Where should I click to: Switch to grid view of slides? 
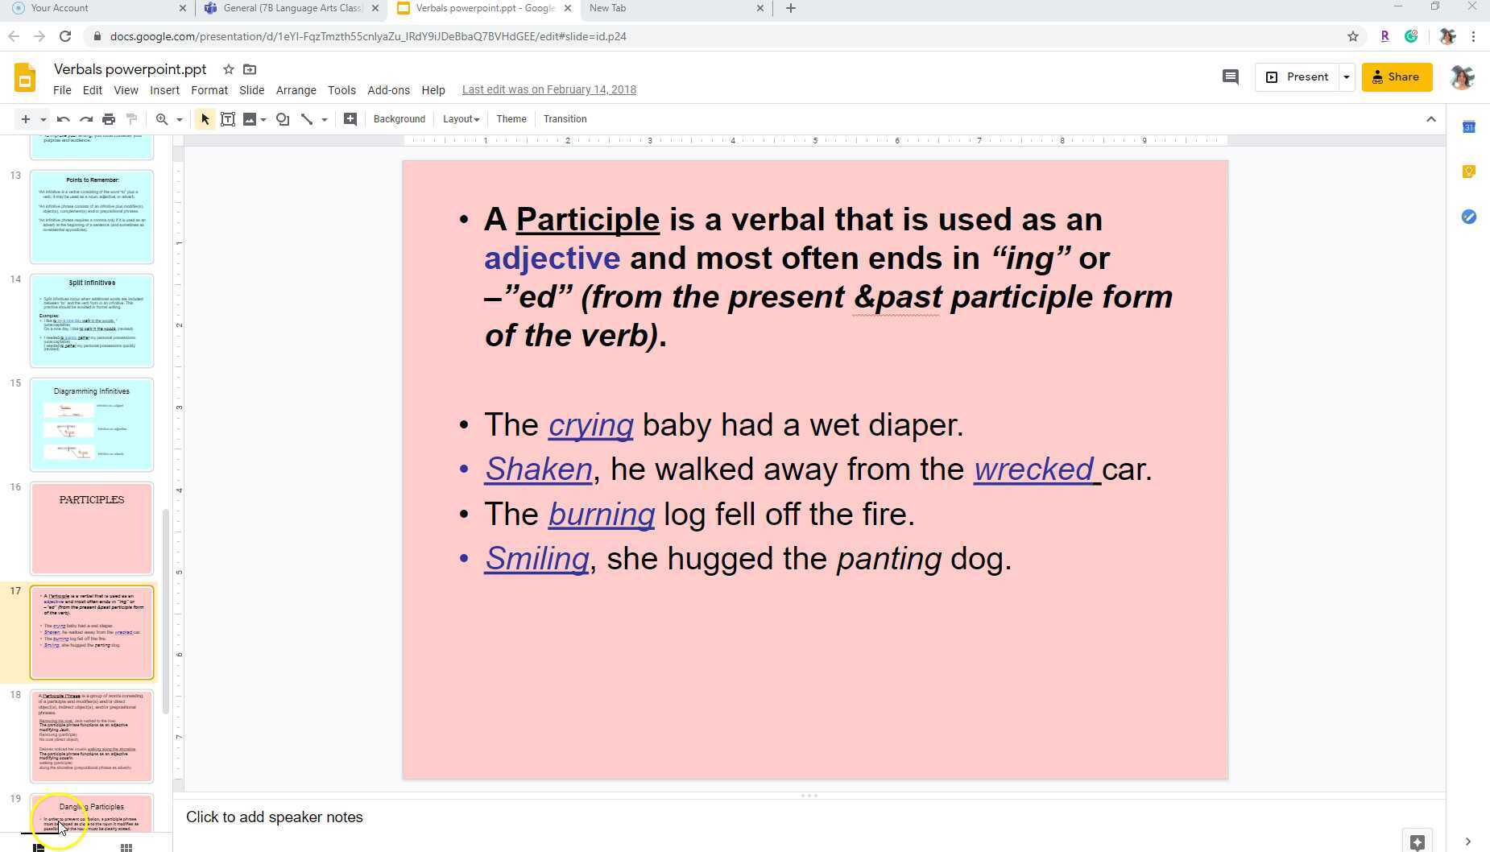pyautogui.click(x=126, y=846)
